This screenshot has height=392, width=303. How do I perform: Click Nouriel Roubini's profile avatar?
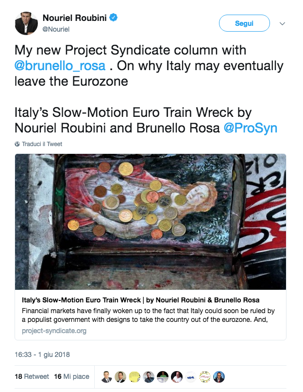coord(26,23)
